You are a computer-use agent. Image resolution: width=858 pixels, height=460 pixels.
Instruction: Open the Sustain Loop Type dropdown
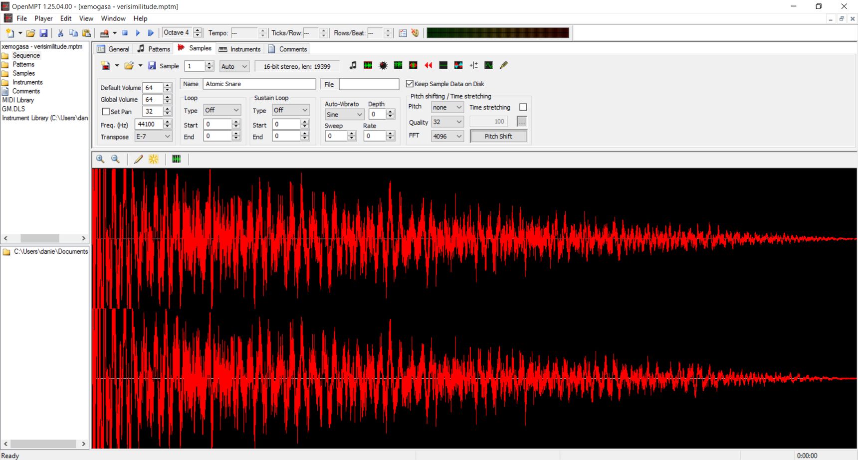point(291,110)
